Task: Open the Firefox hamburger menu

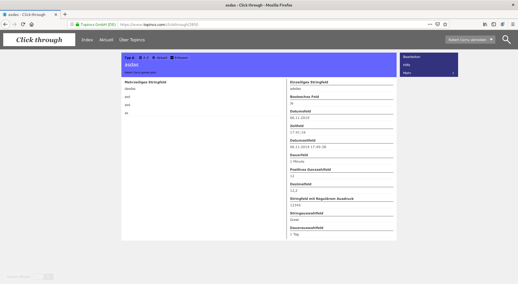Action: 513,24
